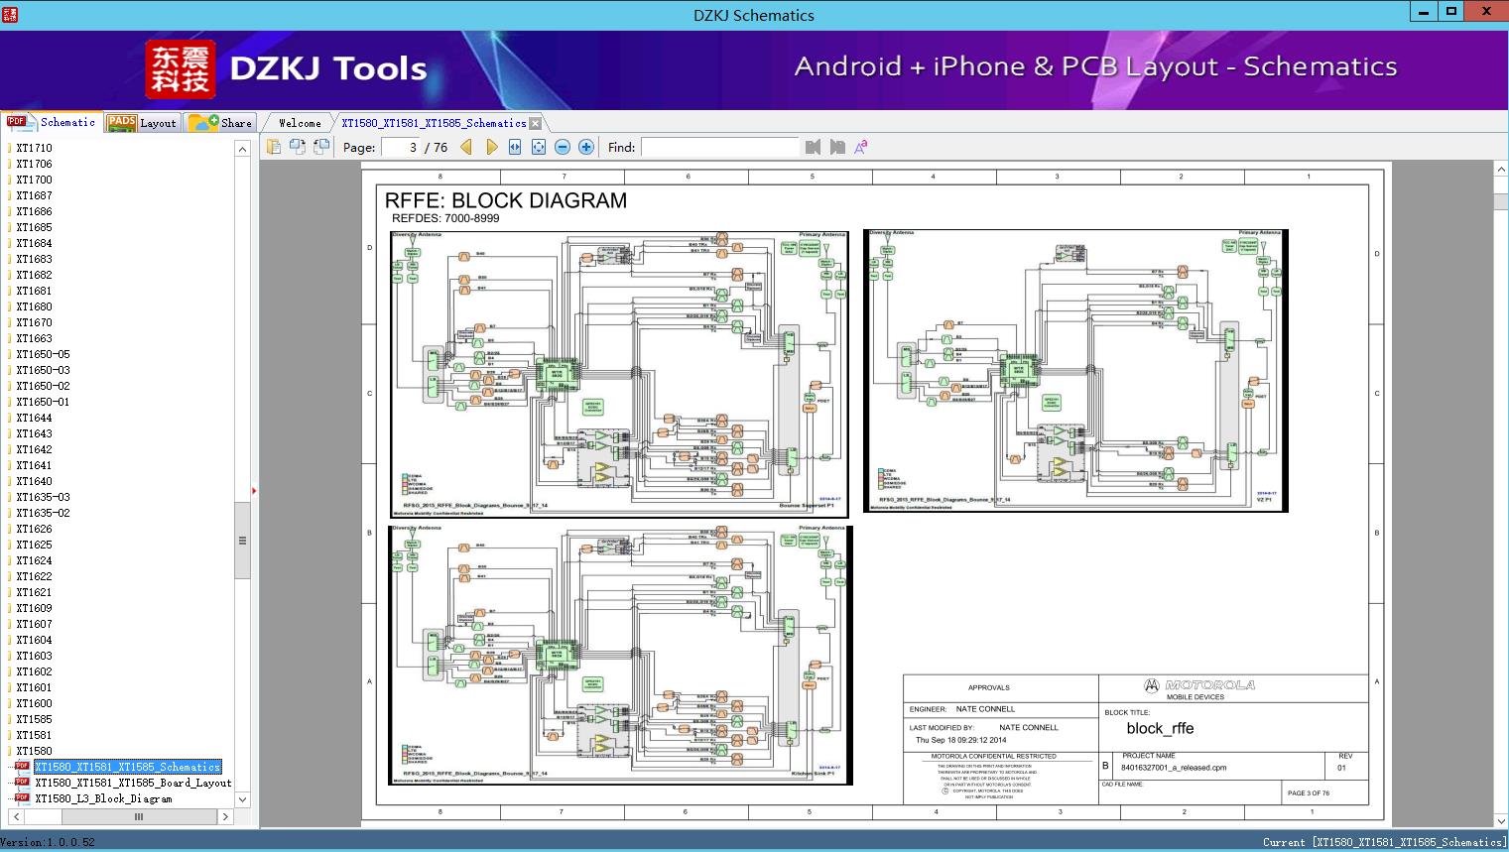Click the copy page icon in the toolbar
Screen dimensions: 1509x852
pyautogui.click(x=274, y=147)
